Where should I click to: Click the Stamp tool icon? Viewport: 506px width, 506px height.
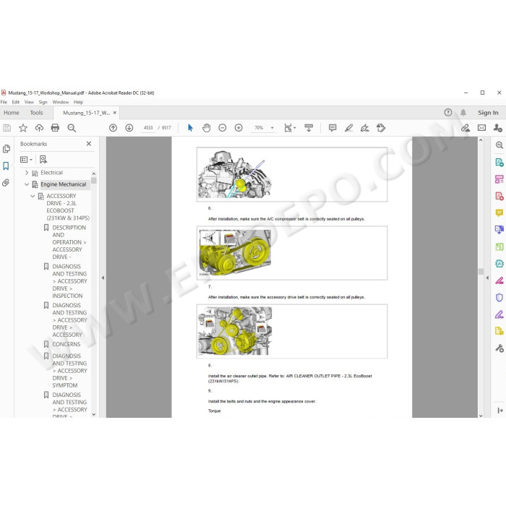pyautogui.click(x=381, y=128)
